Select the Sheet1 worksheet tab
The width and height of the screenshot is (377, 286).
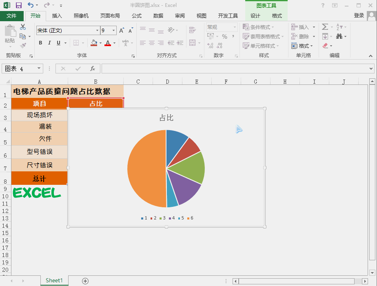click(54, 280)
